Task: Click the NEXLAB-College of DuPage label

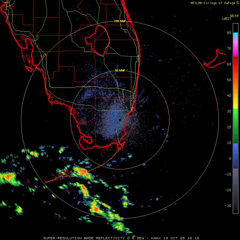Action: (213, 3)
